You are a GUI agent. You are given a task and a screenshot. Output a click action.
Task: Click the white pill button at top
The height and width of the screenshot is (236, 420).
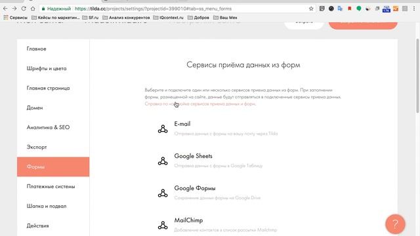point(304,25)
